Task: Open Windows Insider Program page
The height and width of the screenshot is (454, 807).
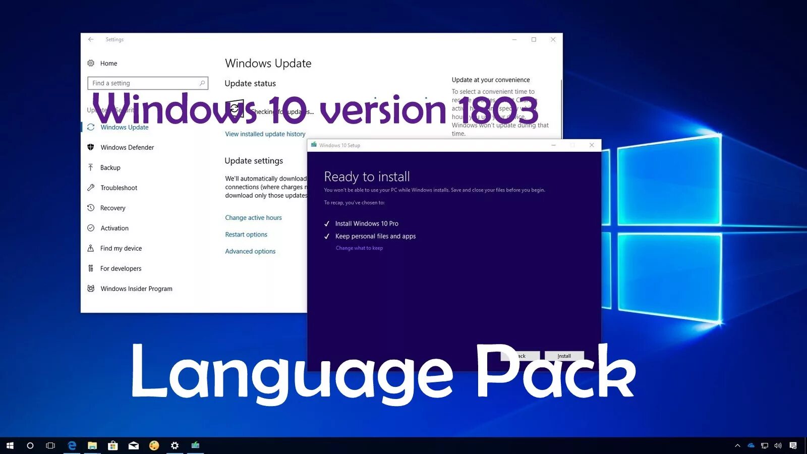Action: (136, 289)
